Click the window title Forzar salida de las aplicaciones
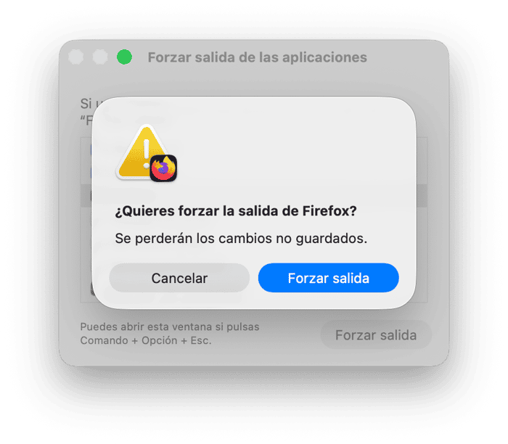Image resolution: width=508 pixels, height=444 pixels. tap(257, 57)
